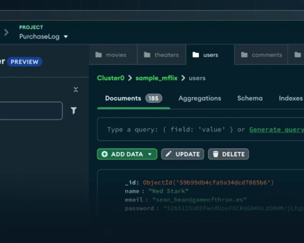Navigate to sample_mflix in breadcrumb
Viewport: 304px width, 243px height.
[x=156, y=78]
